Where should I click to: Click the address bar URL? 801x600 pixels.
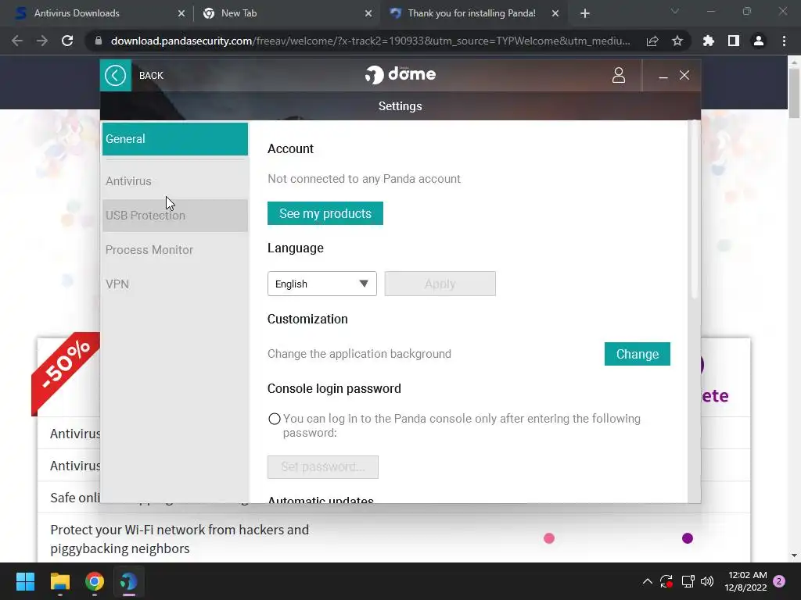(x=370, y=41)
